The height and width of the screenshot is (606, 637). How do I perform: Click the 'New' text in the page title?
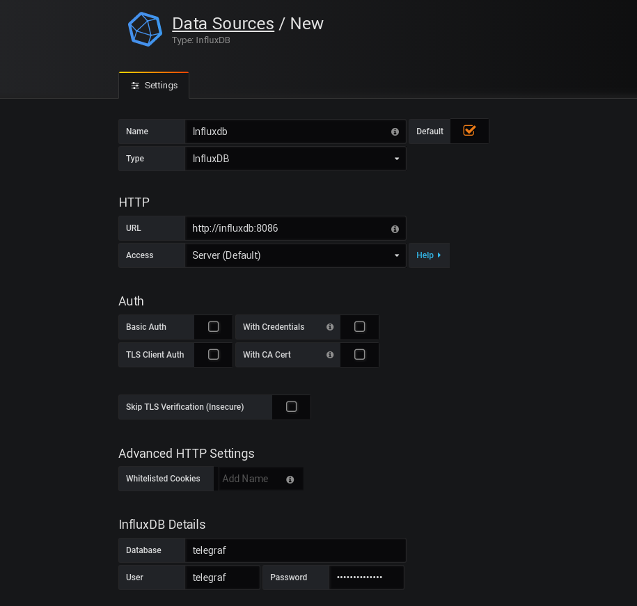(x=307, y=24)
